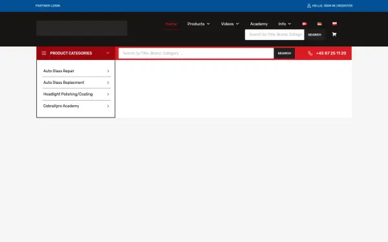Expand Auto Glass Repair submenu arrow
The width and height of the screenshot is (388, 242).
(x=108, y=71)
